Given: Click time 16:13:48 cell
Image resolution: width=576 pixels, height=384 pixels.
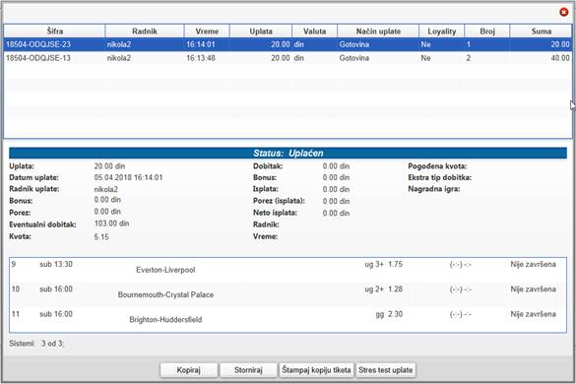Looking at the screenshot, I should pos(201,58).
